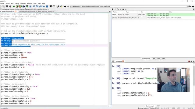This screenshot has height=109, width=195.
Task: Open the Tools menu
Action: pos(35,4)
